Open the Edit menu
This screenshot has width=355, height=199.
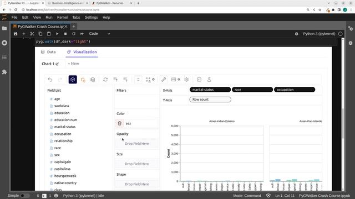(x=25, y=17)
